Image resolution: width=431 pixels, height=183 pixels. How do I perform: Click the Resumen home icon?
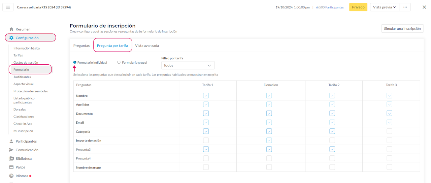pyautogui.click(x=11, y=29)
